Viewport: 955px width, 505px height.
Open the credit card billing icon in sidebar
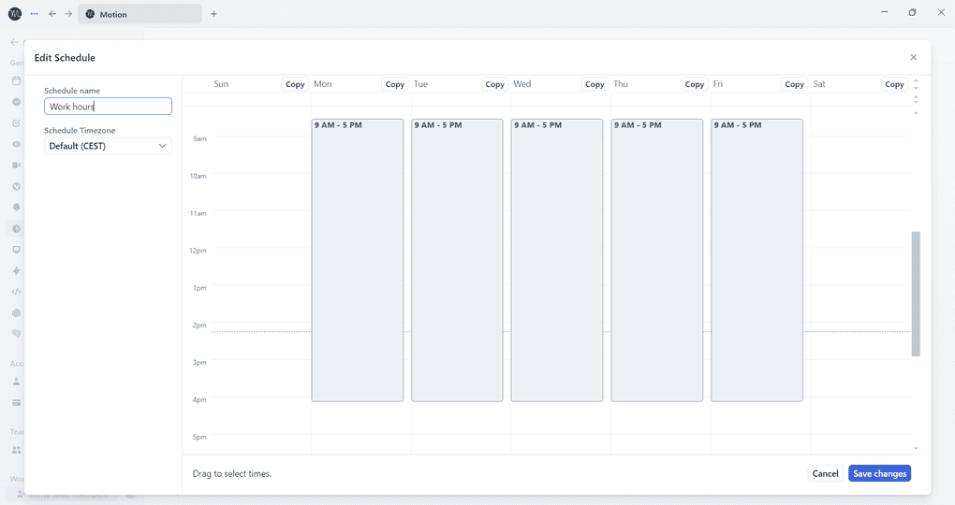tap(17, 403)
